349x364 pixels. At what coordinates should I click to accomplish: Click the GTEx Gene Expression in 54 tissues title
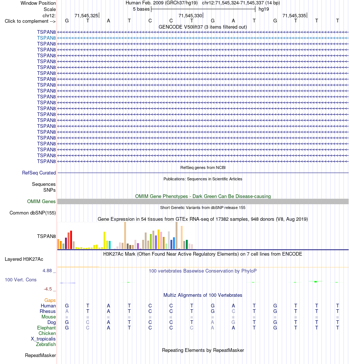coord(203,219)
